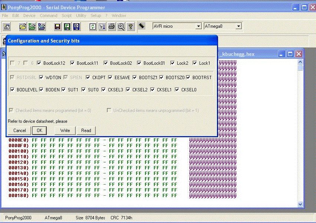Minimize the kbuchegg.hex child window
316x223 pixels.
pos(282,54)
